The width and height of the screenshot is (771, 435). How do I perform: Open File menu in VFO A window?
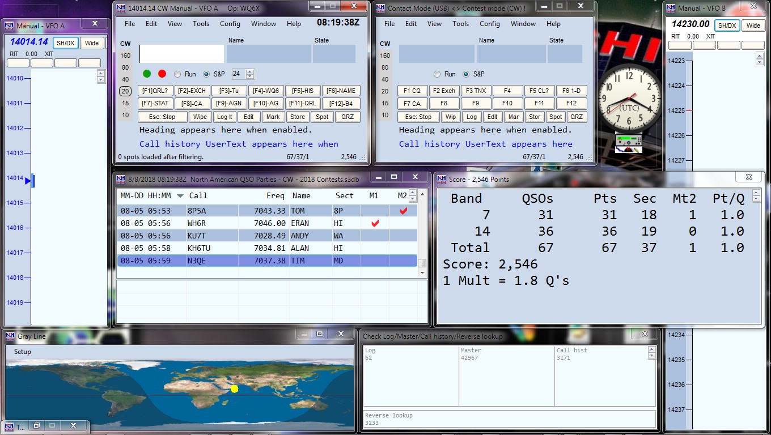click(130, 24)
